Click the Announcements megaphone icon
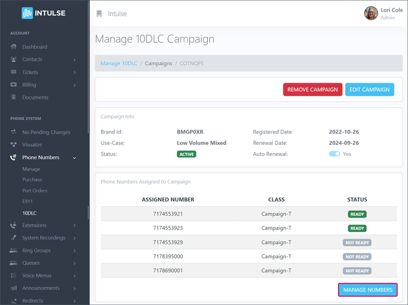Image resolution: width=408 pixels, height=305 pixels. click(14, 288)
